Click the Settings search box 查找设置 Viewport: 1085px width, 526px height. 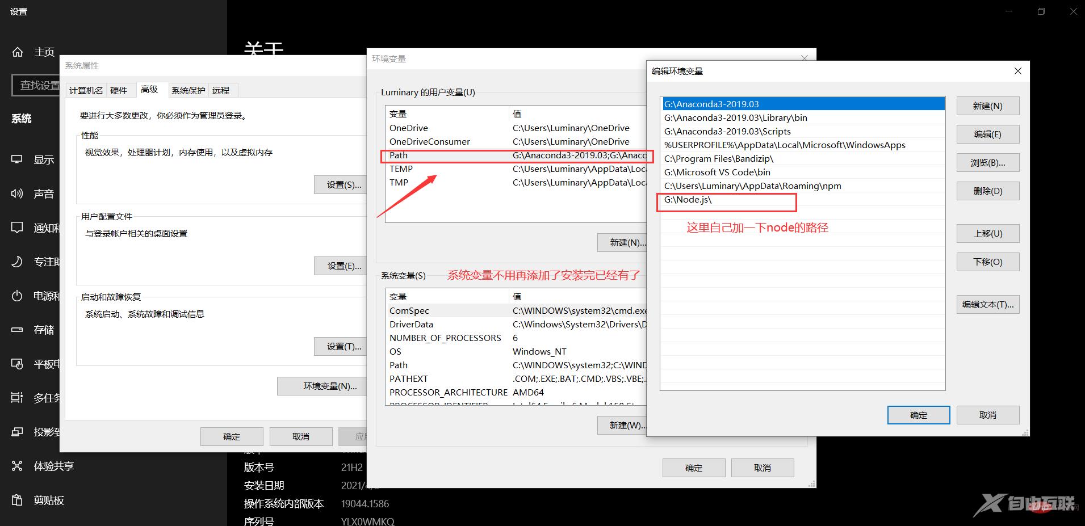pos(36,85)
